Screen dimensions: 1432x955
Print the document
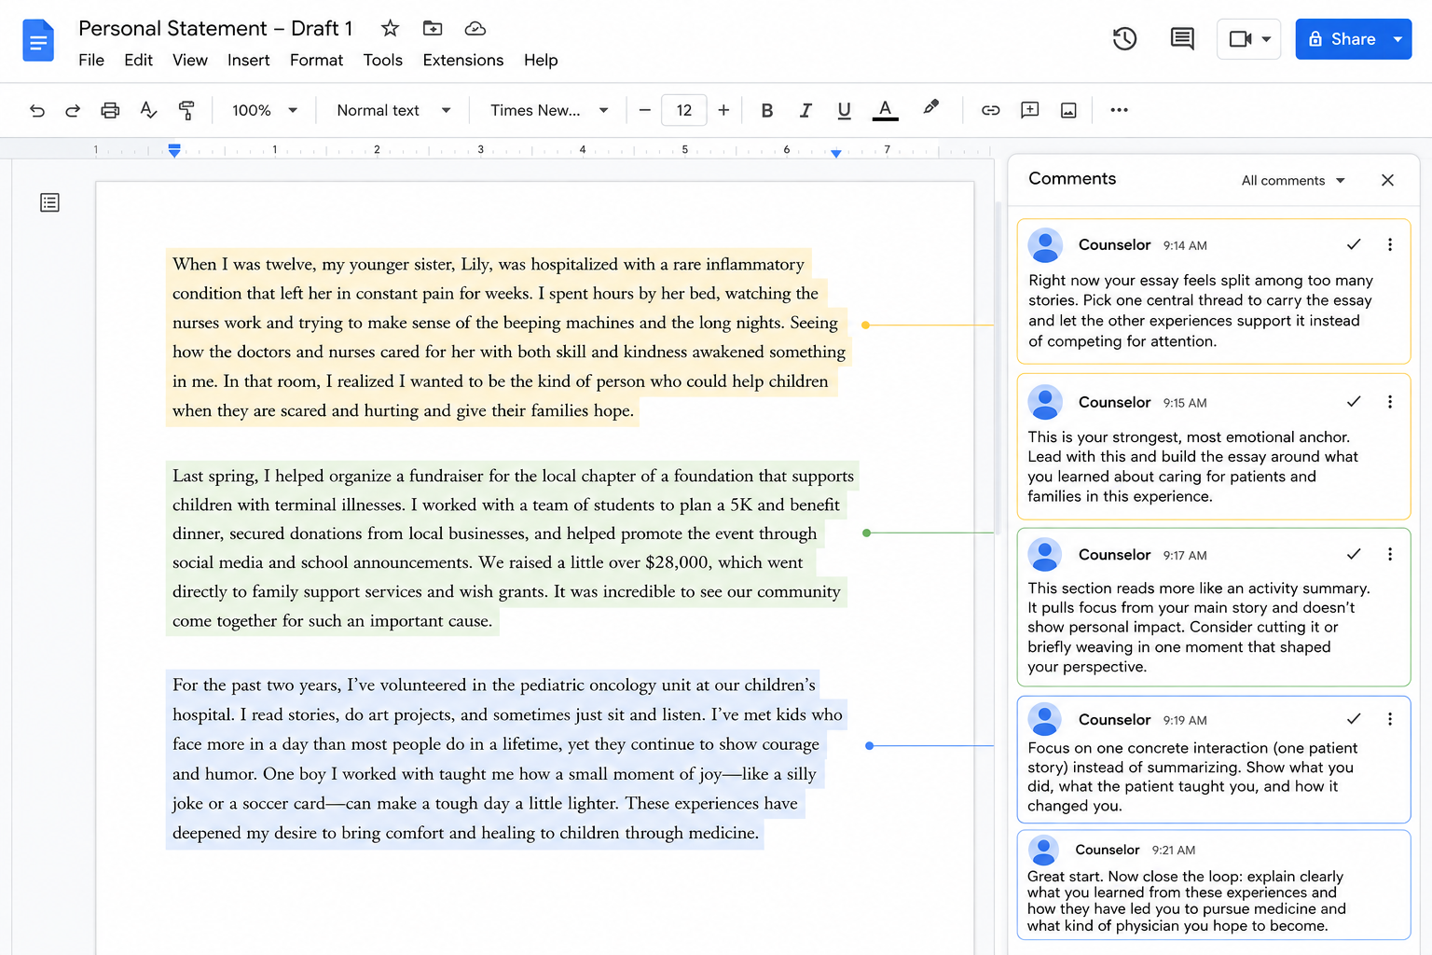click(110, 110)
